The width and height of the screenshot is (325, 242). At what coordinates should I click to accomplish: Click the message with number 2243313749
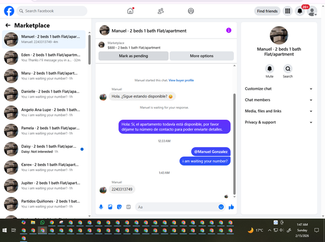(122, 189)
